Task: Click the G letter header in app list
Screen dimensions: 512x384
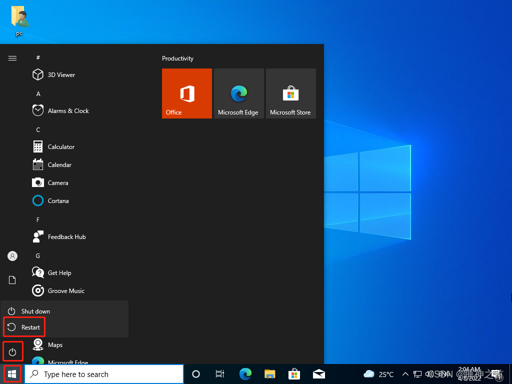Action: 38,255
